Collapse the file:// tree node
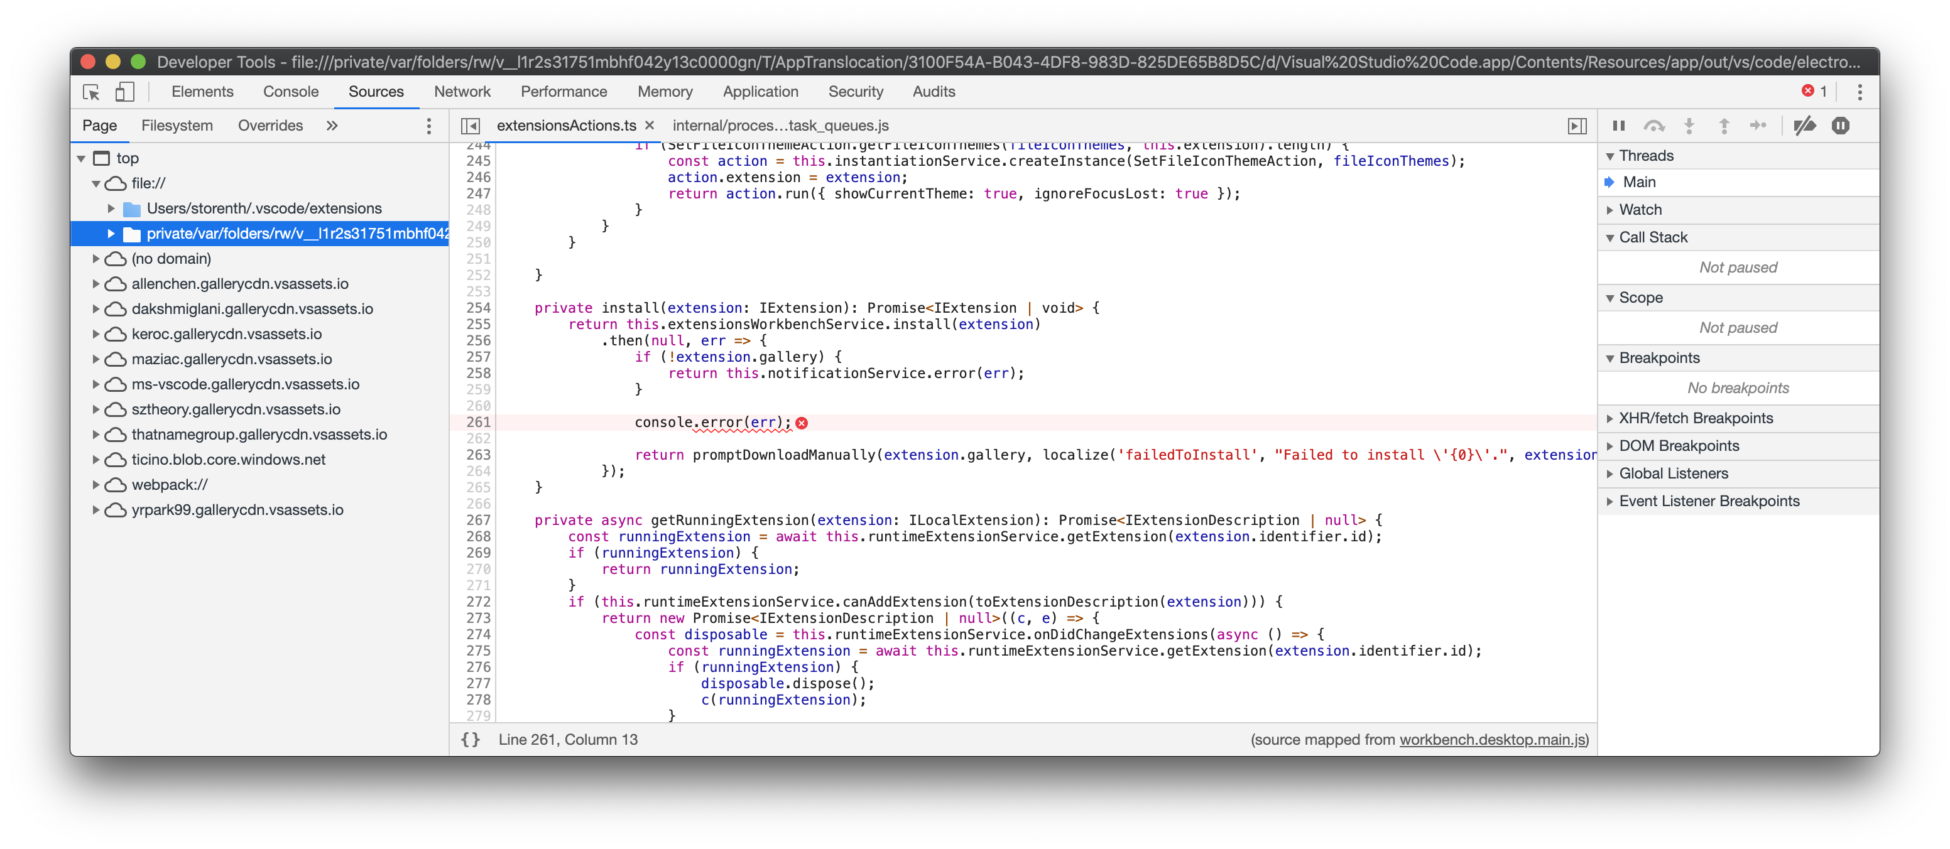The width and height of the screenshot is (1950, 849). pyautogui.click(x=97, y=183)
